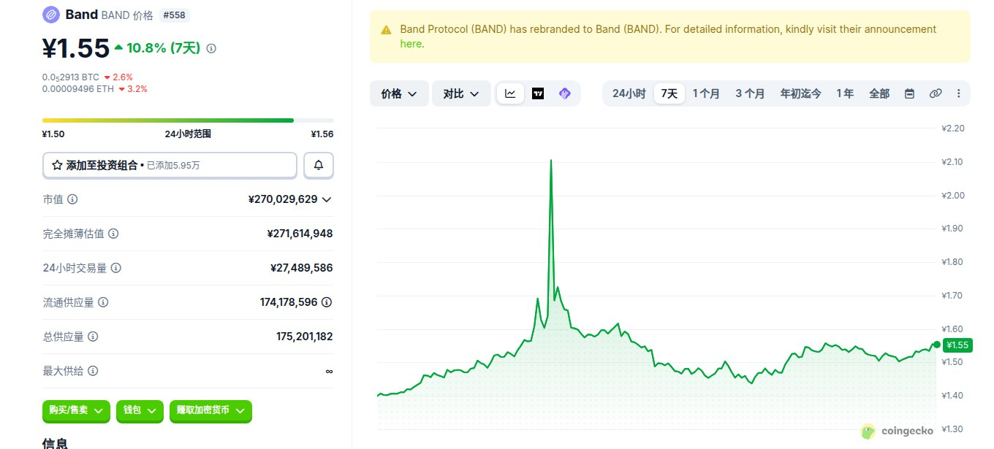Open the 价格 dropdown
The image size is (994, 449).
coord(399,93)
